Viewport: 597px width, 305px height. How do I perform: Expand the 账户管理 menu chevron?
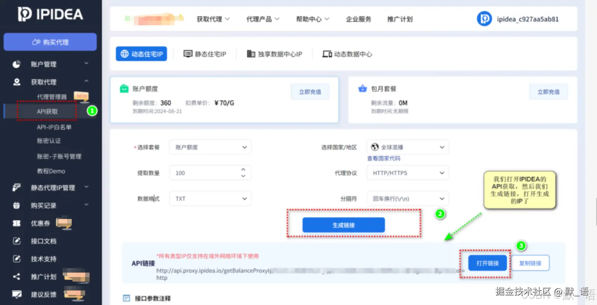pos(86,64)
